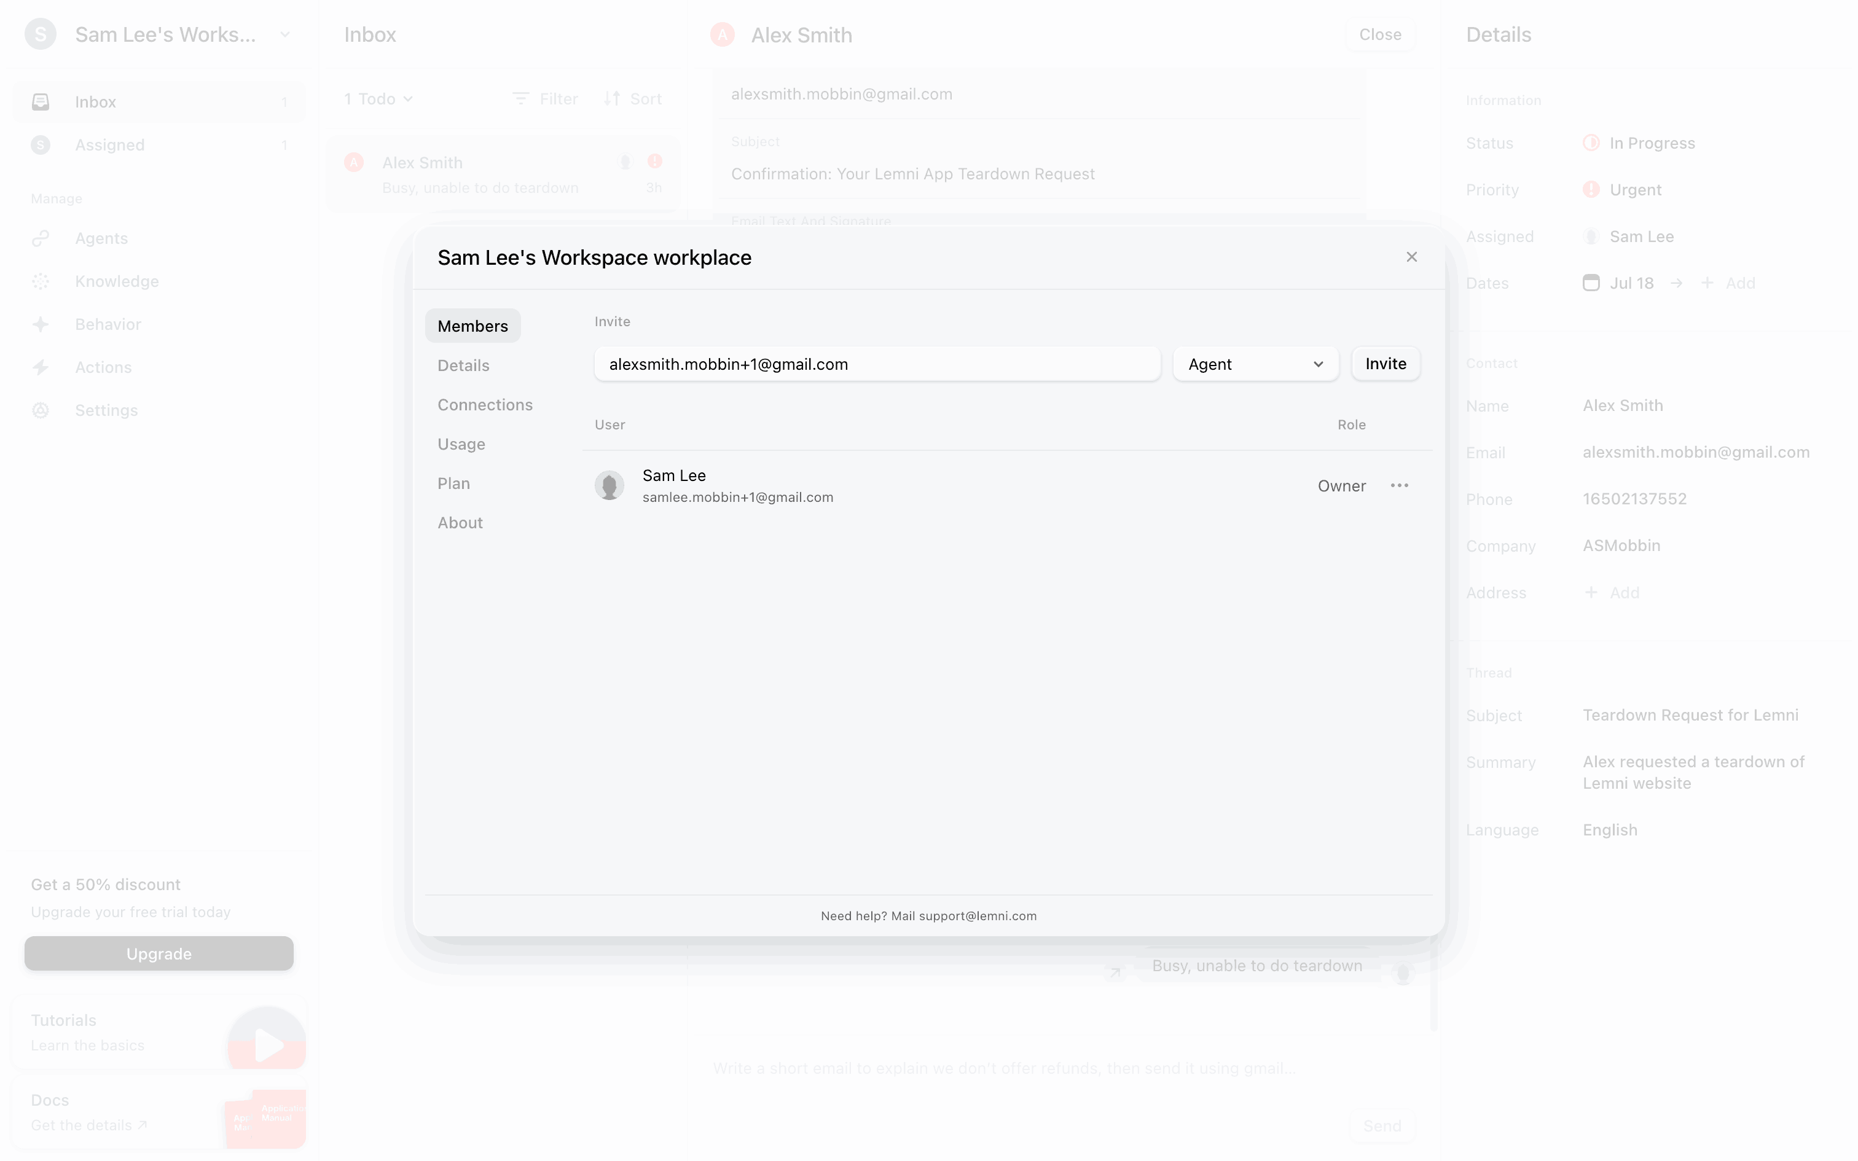
Task: Open the Plan tab
Action: pyautogui.click(x=453, y=483)
